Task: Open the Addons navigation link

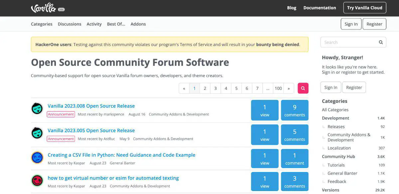Action: point(138,24)
